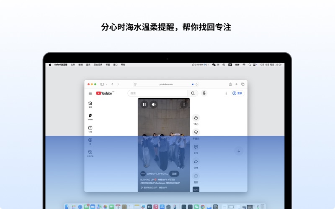Open Subscriptions in the sidebar
335x209 pixels.
pos(90,128)
